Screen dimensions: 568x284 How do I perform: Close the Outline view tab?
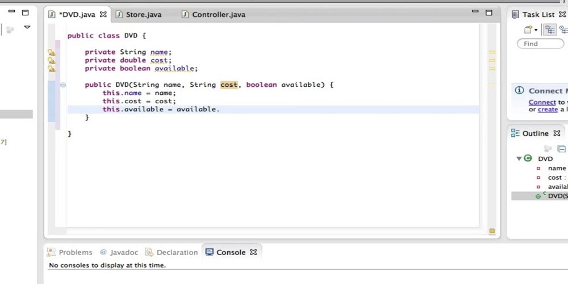pyautogui.click(x=557, y=133)
